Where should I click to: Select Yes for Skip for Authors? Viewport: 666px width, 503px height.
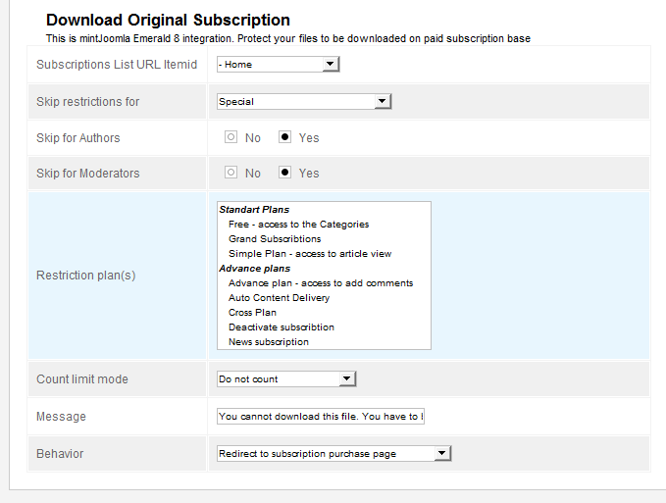pos(285,138)
